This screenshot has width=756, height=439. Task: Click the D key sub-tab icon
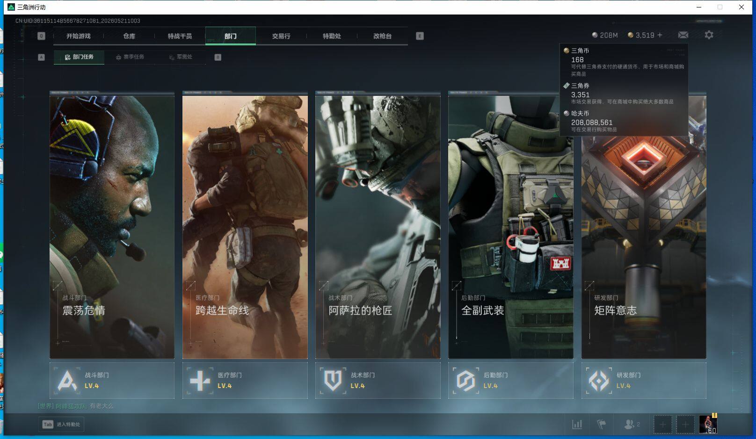(218, 57)
